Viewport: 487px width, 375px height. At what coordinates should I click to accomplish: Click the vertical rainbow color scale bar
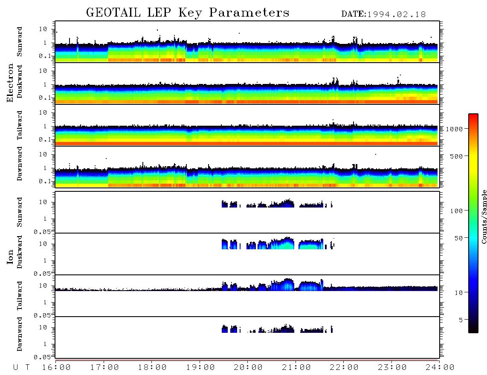(x=473, y=223)
